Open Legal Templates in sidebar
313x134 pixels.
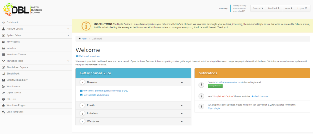click(36, 112)
